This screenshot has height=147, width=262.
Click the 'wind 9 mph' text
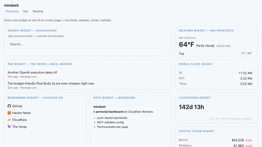point(224,46)
